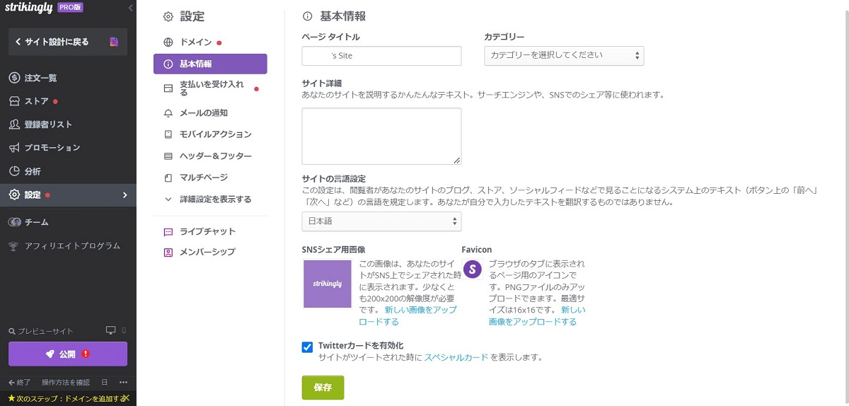Select メールの通知 in settings menu
This screenshot has width=849, height=406.
[203, 112]
